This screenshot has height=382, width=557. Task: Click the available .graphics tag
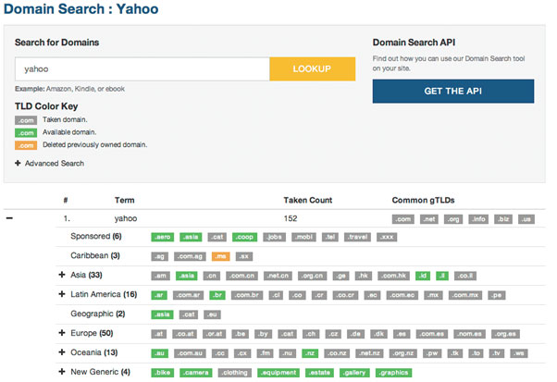(x=393, y=373)
